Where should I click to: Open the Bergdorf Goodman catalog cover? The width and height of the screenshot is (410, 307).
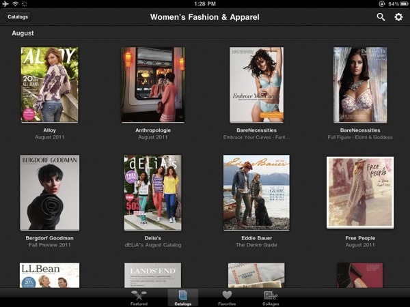pos(50,192)
